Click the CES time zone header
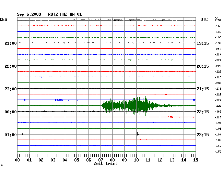Viewport: 223px width, 169px height. (x=3, y=19)
